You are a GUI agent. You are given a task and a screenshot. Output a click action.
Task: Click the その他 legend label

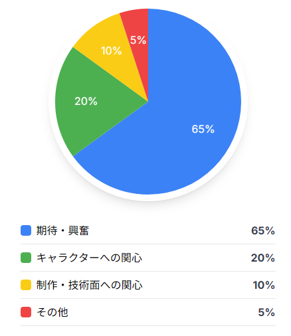pos(52,312)
